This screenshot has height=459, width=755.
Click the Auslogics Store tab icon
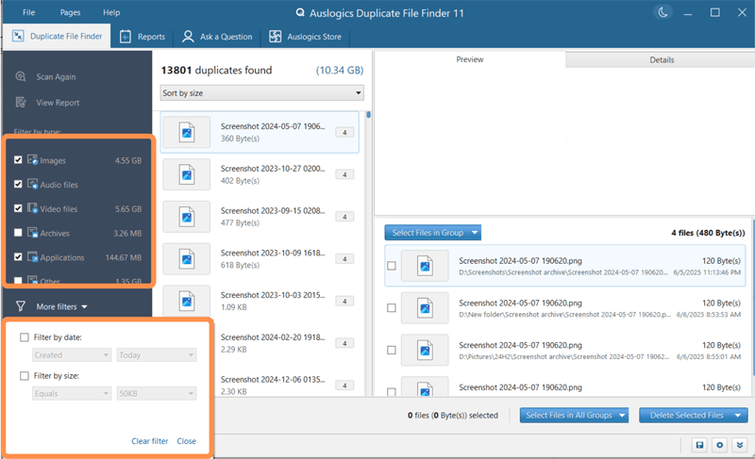point(275,37)
